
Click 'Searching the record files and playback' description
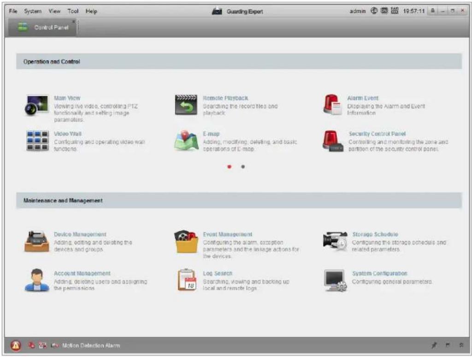[x=240, y=109]
